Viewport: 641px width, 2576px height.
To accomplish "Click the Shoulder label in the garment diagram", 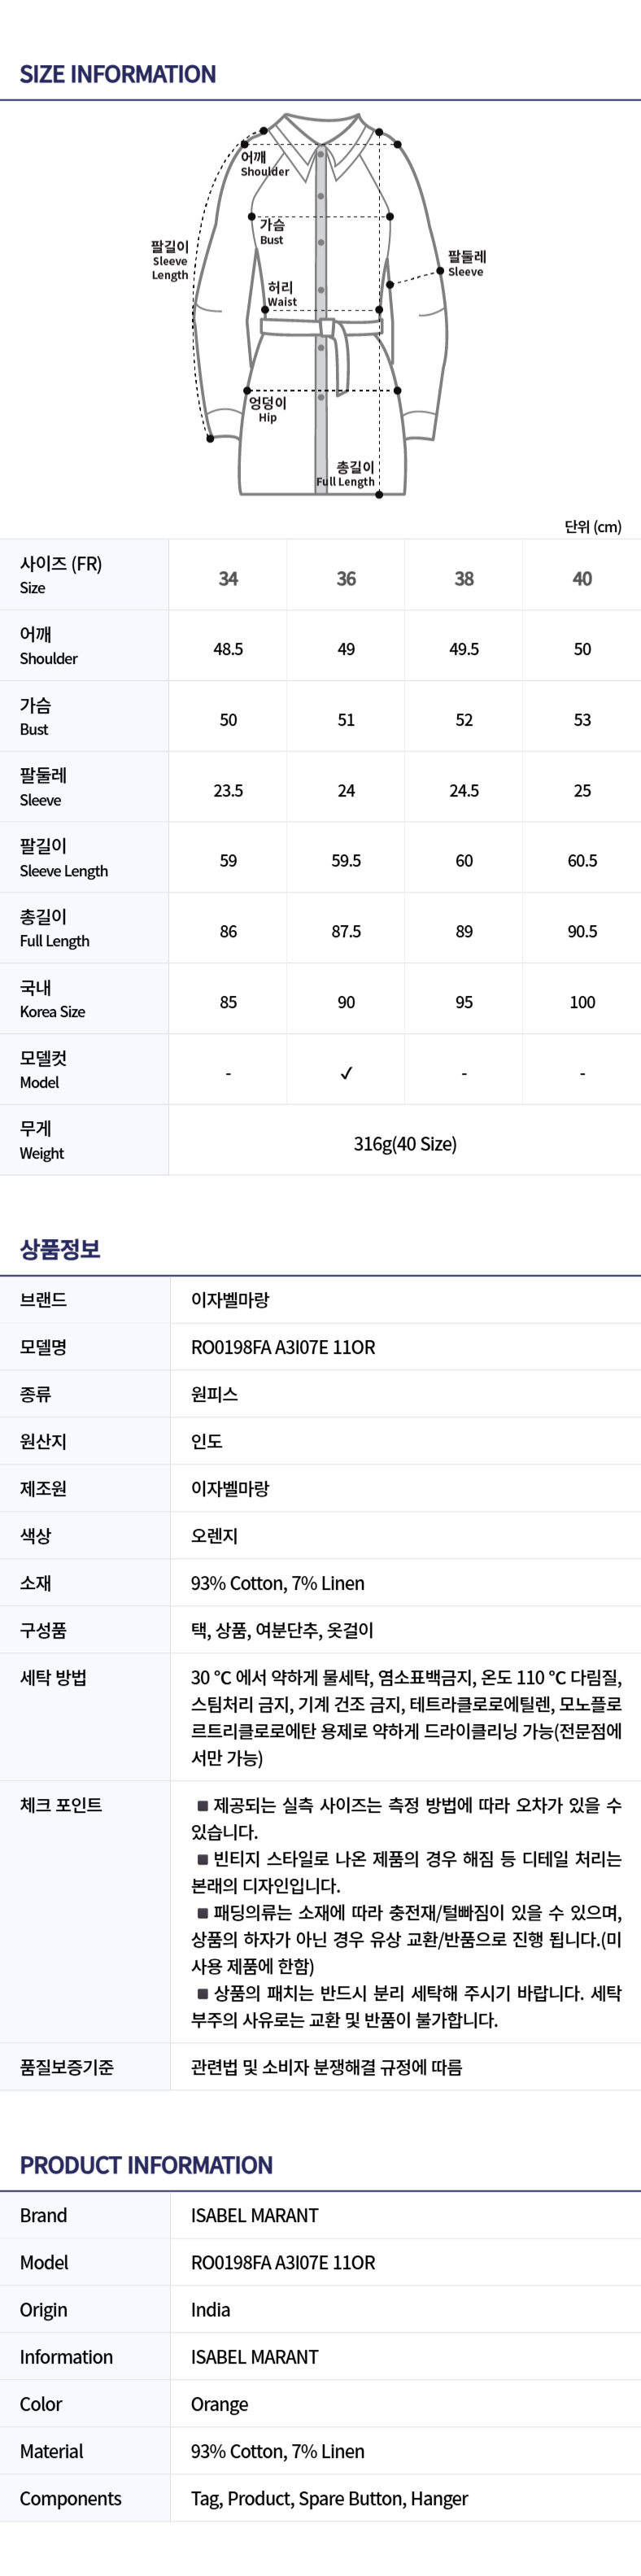I will coord(264,164).
